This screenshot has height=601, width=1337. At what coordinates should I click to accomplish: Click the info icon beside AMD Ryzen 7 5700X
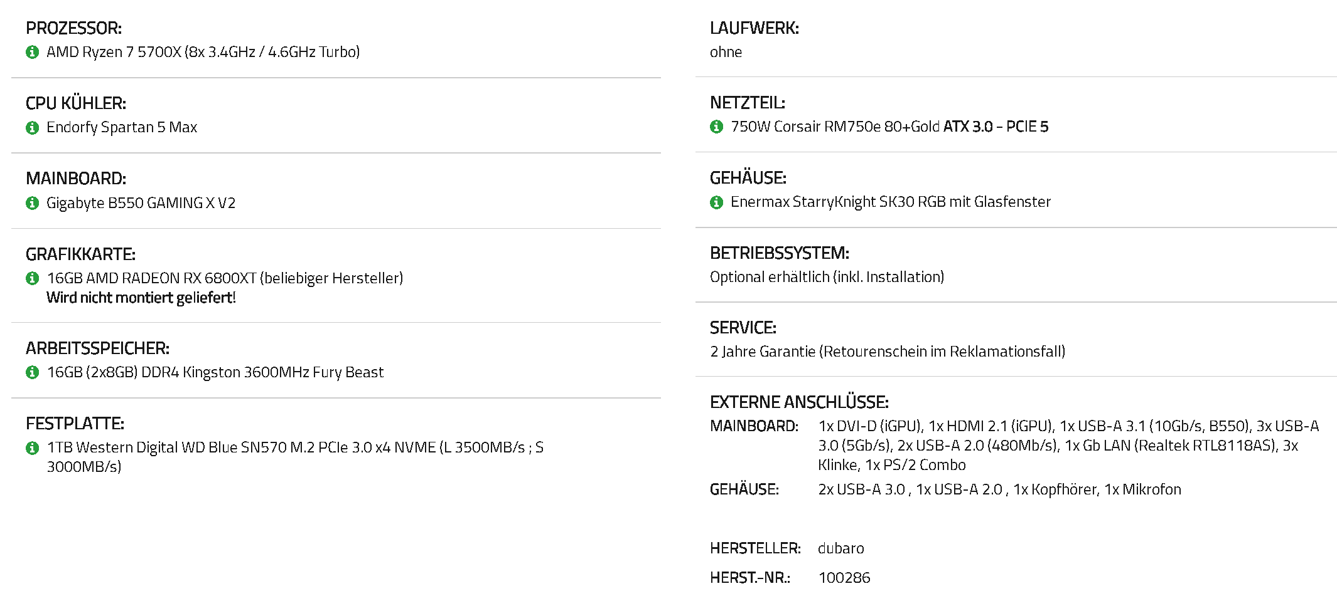point(33,52)
